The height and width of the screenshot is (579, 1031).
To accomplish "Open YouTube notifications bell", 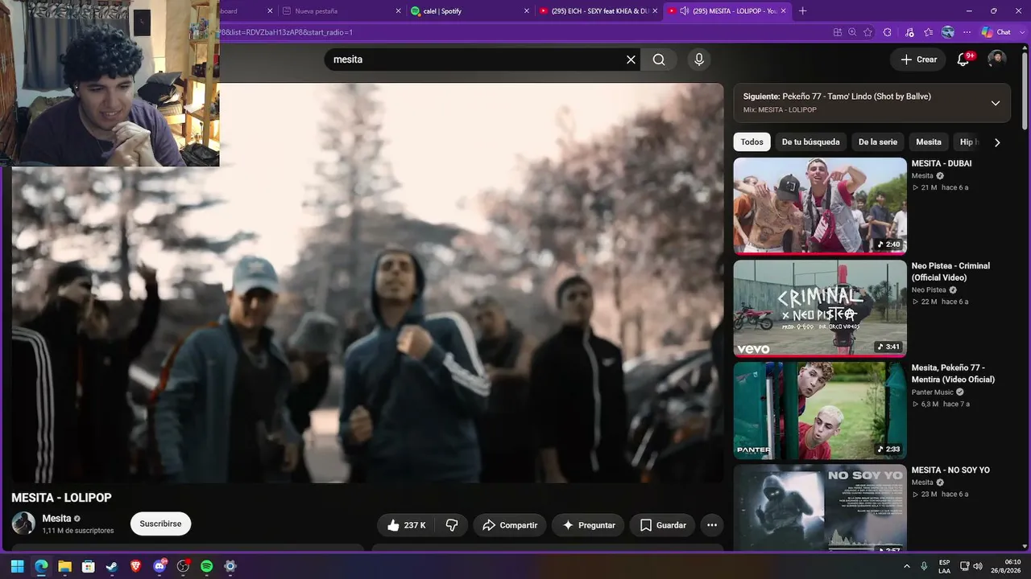I will (x=963, y=60).
